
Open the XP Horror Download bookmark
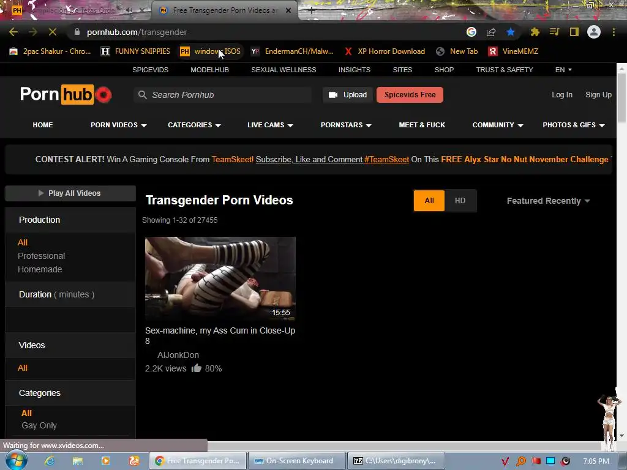385,51
